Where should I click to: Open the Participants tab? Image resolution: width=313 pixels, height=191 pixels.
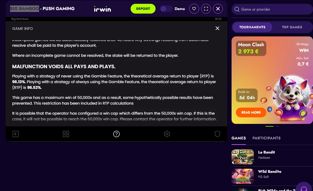click(x=267, y=138)
